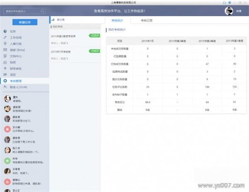This screenshot has height=192, width=249.
Task: Select the 人事行政 location pin icon
Action: coord(5,44)
